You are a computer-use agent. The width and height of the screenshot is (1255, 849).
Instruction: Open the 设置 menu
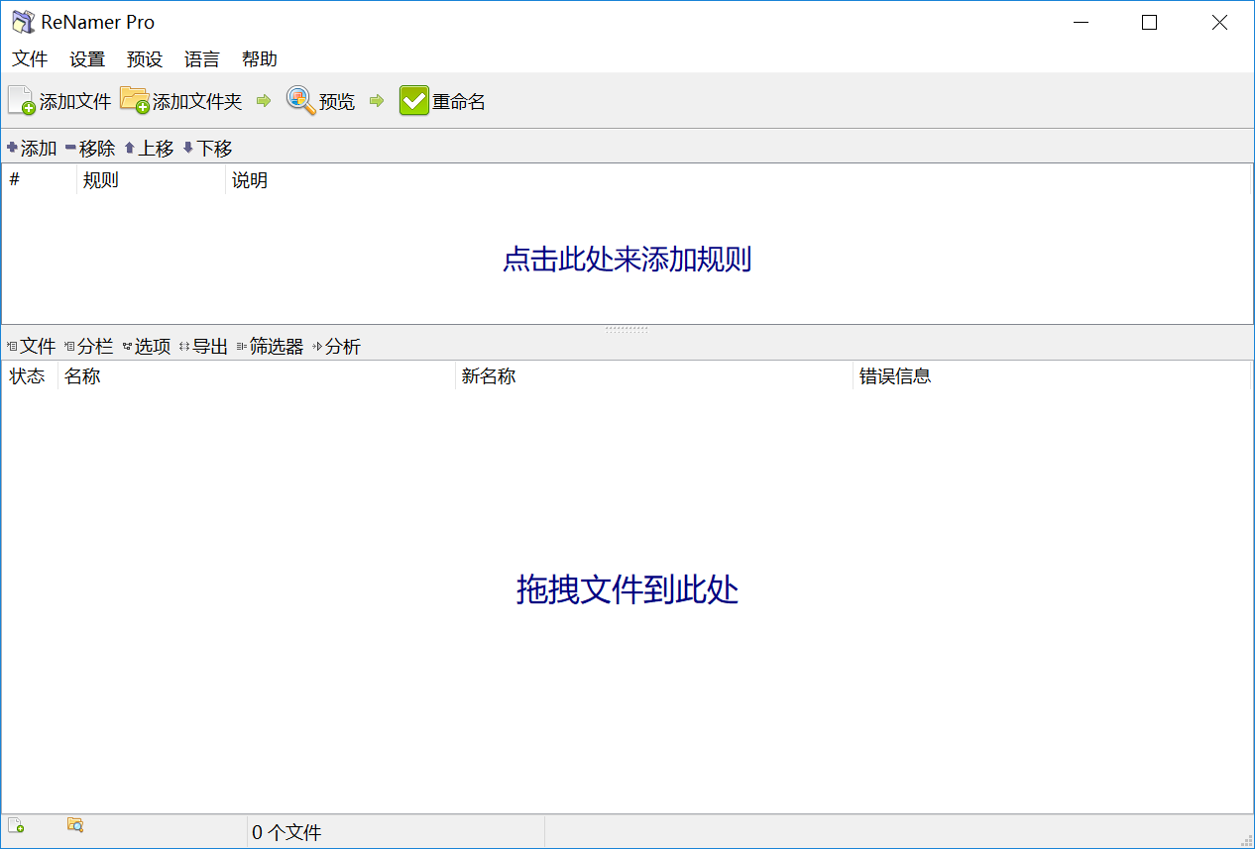click(87, 58)
